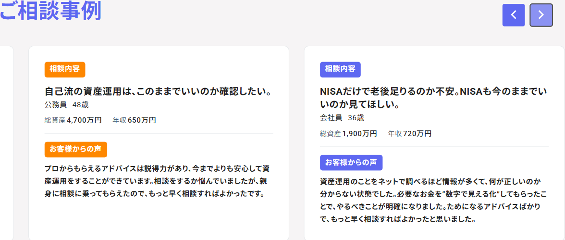565x240 pixels.
Task: Click the divider line in the 会社員 card
Action: [433, 146]
